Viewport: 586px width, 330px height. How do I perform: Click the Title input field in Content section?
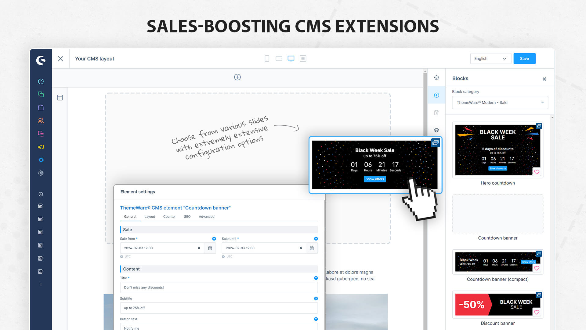coord(219,287)
